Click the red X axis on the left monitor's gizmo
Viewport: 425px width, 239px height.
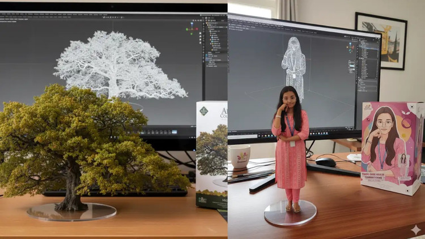click(197, 28)
